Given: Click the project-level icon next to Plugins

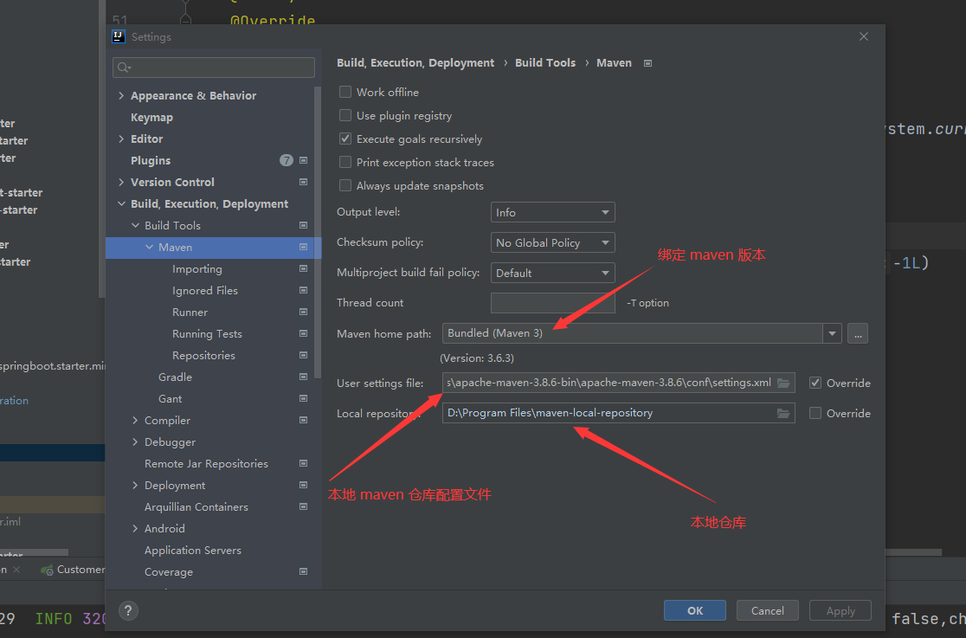Looking at the screenshot, I should [303, 160].
